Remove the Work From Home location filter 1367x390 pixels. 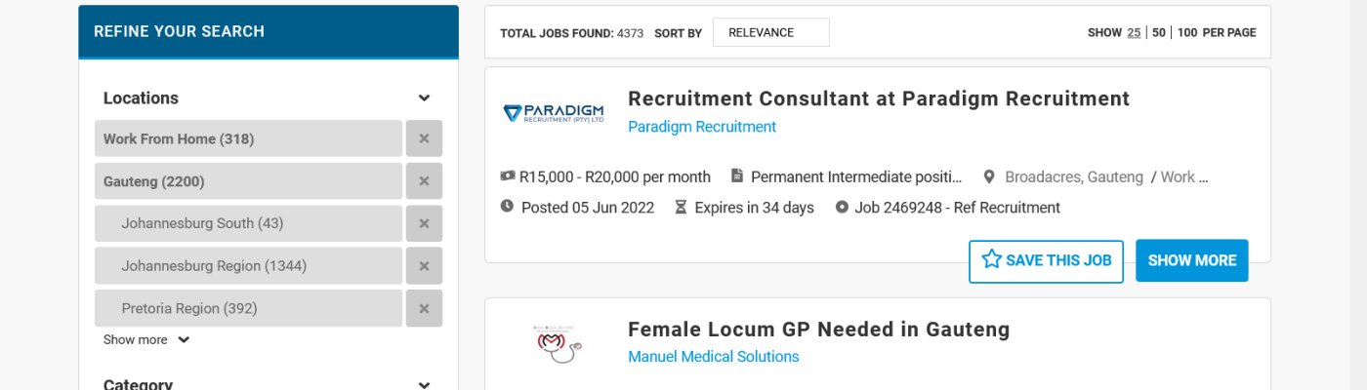(424, 138)
